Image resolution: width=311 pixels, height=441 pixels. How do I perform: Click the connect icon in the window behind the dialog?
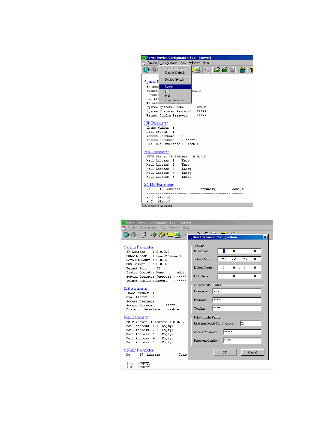coord(126,235)
